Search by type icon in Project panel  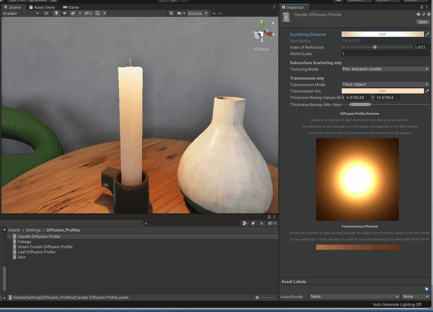pos(245,223)
